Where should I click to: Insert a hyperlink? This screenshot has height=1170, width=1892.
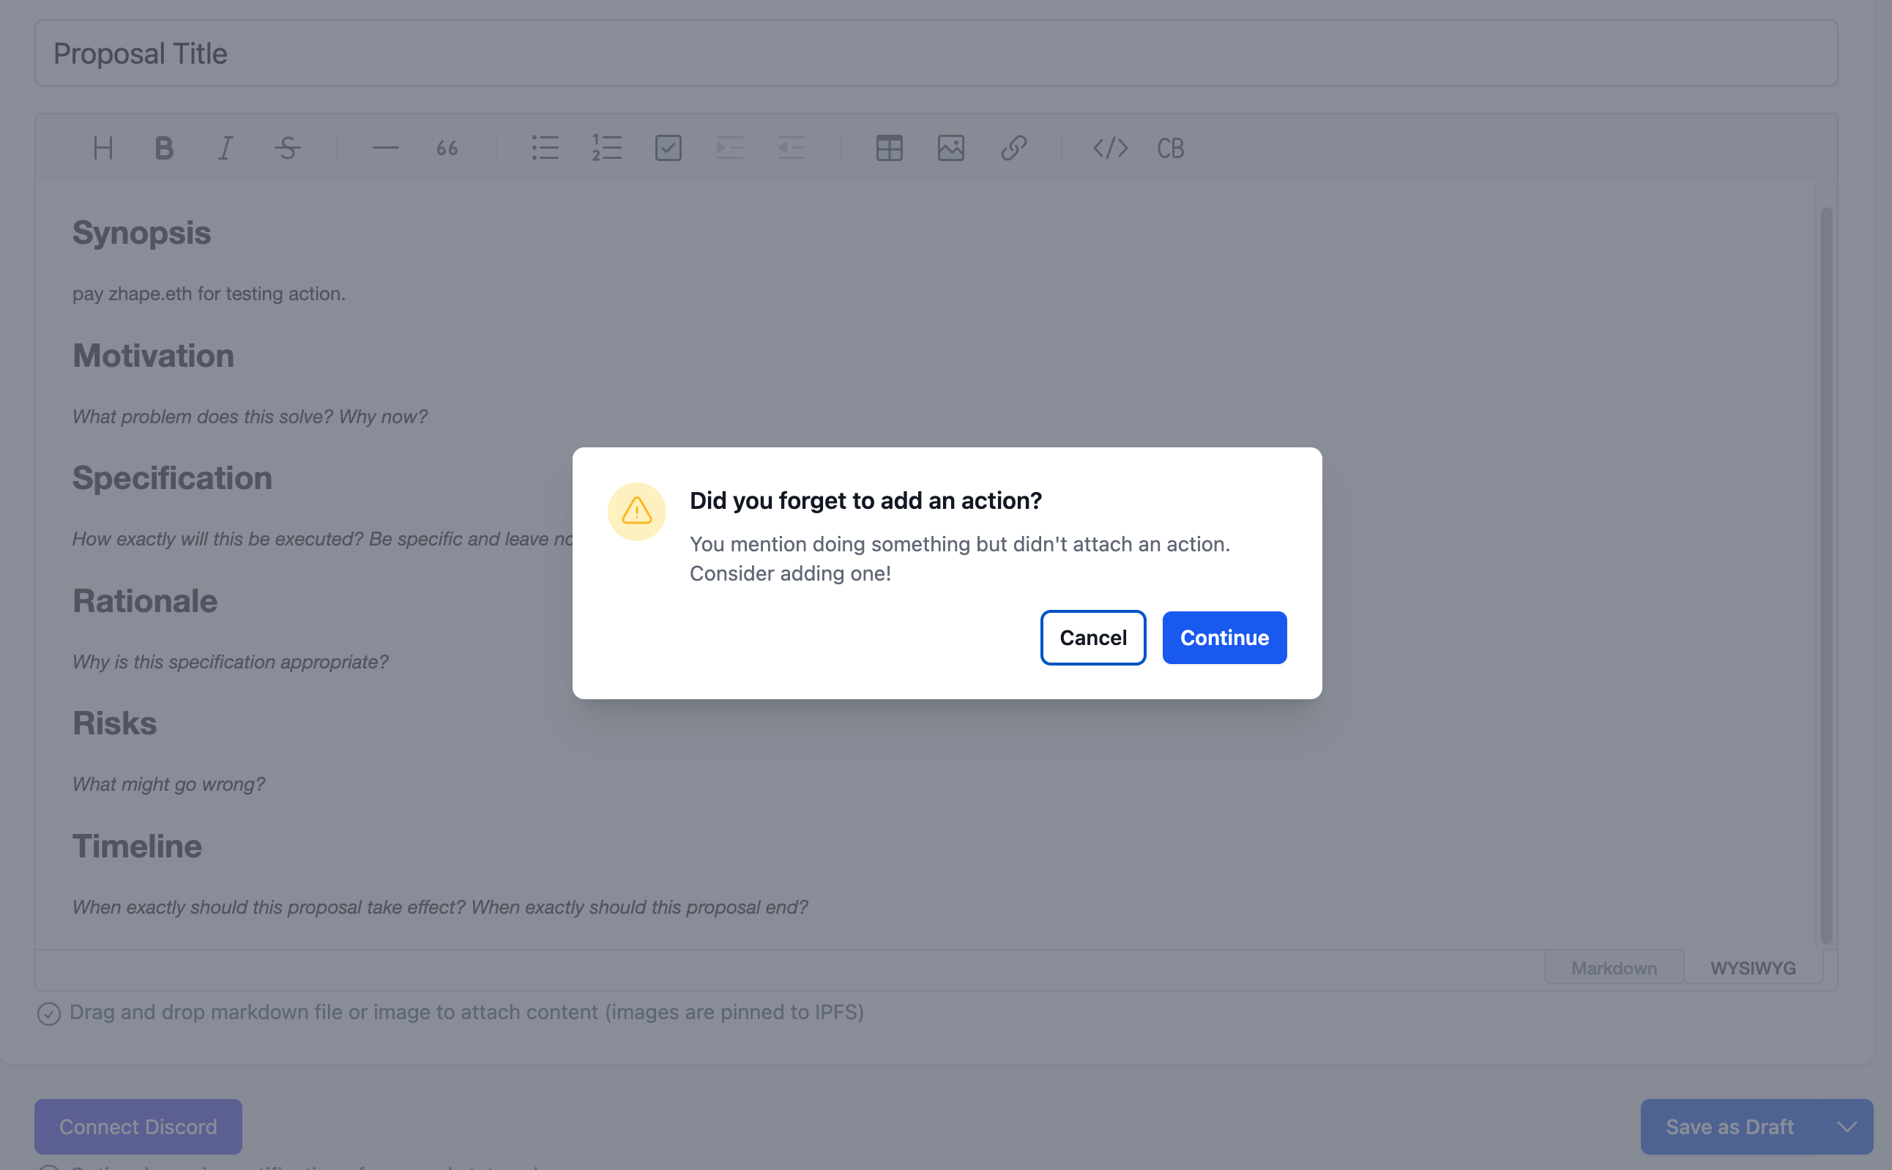1013,148
